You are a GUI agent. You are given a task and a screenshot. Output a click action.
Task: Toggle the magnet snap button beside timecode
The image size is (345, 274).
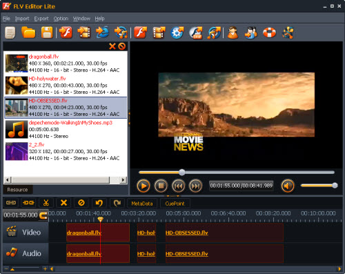pos(43,215)
